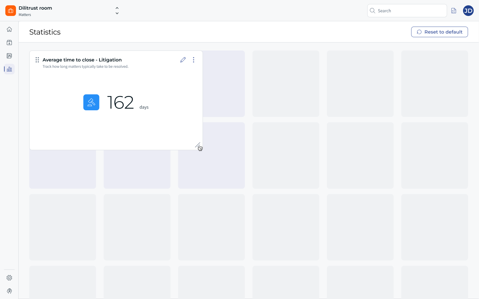
Task: Open the Statistics bar chart sidebar icon
Action: pyautogui.click(x=9, y=69)
